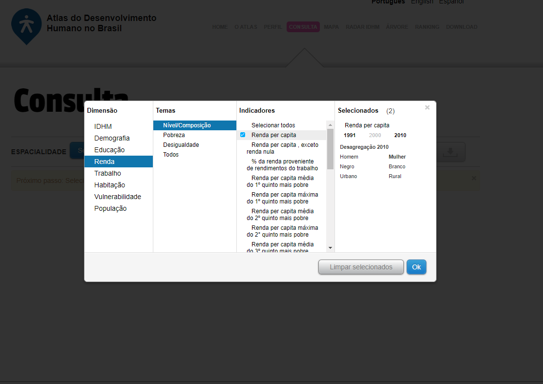
Task: Click Selecionar todos indicators
Action: point(273,125)
